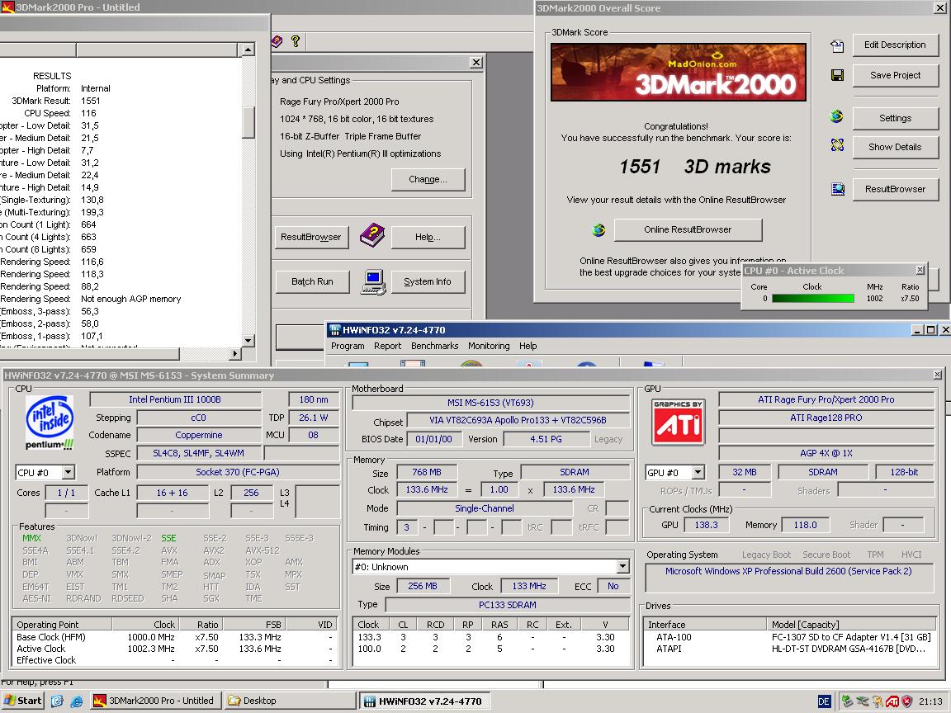Click the Codename field 'Coppermine'
This screenshot has height=713, width=951.
[x=199, y=436]
